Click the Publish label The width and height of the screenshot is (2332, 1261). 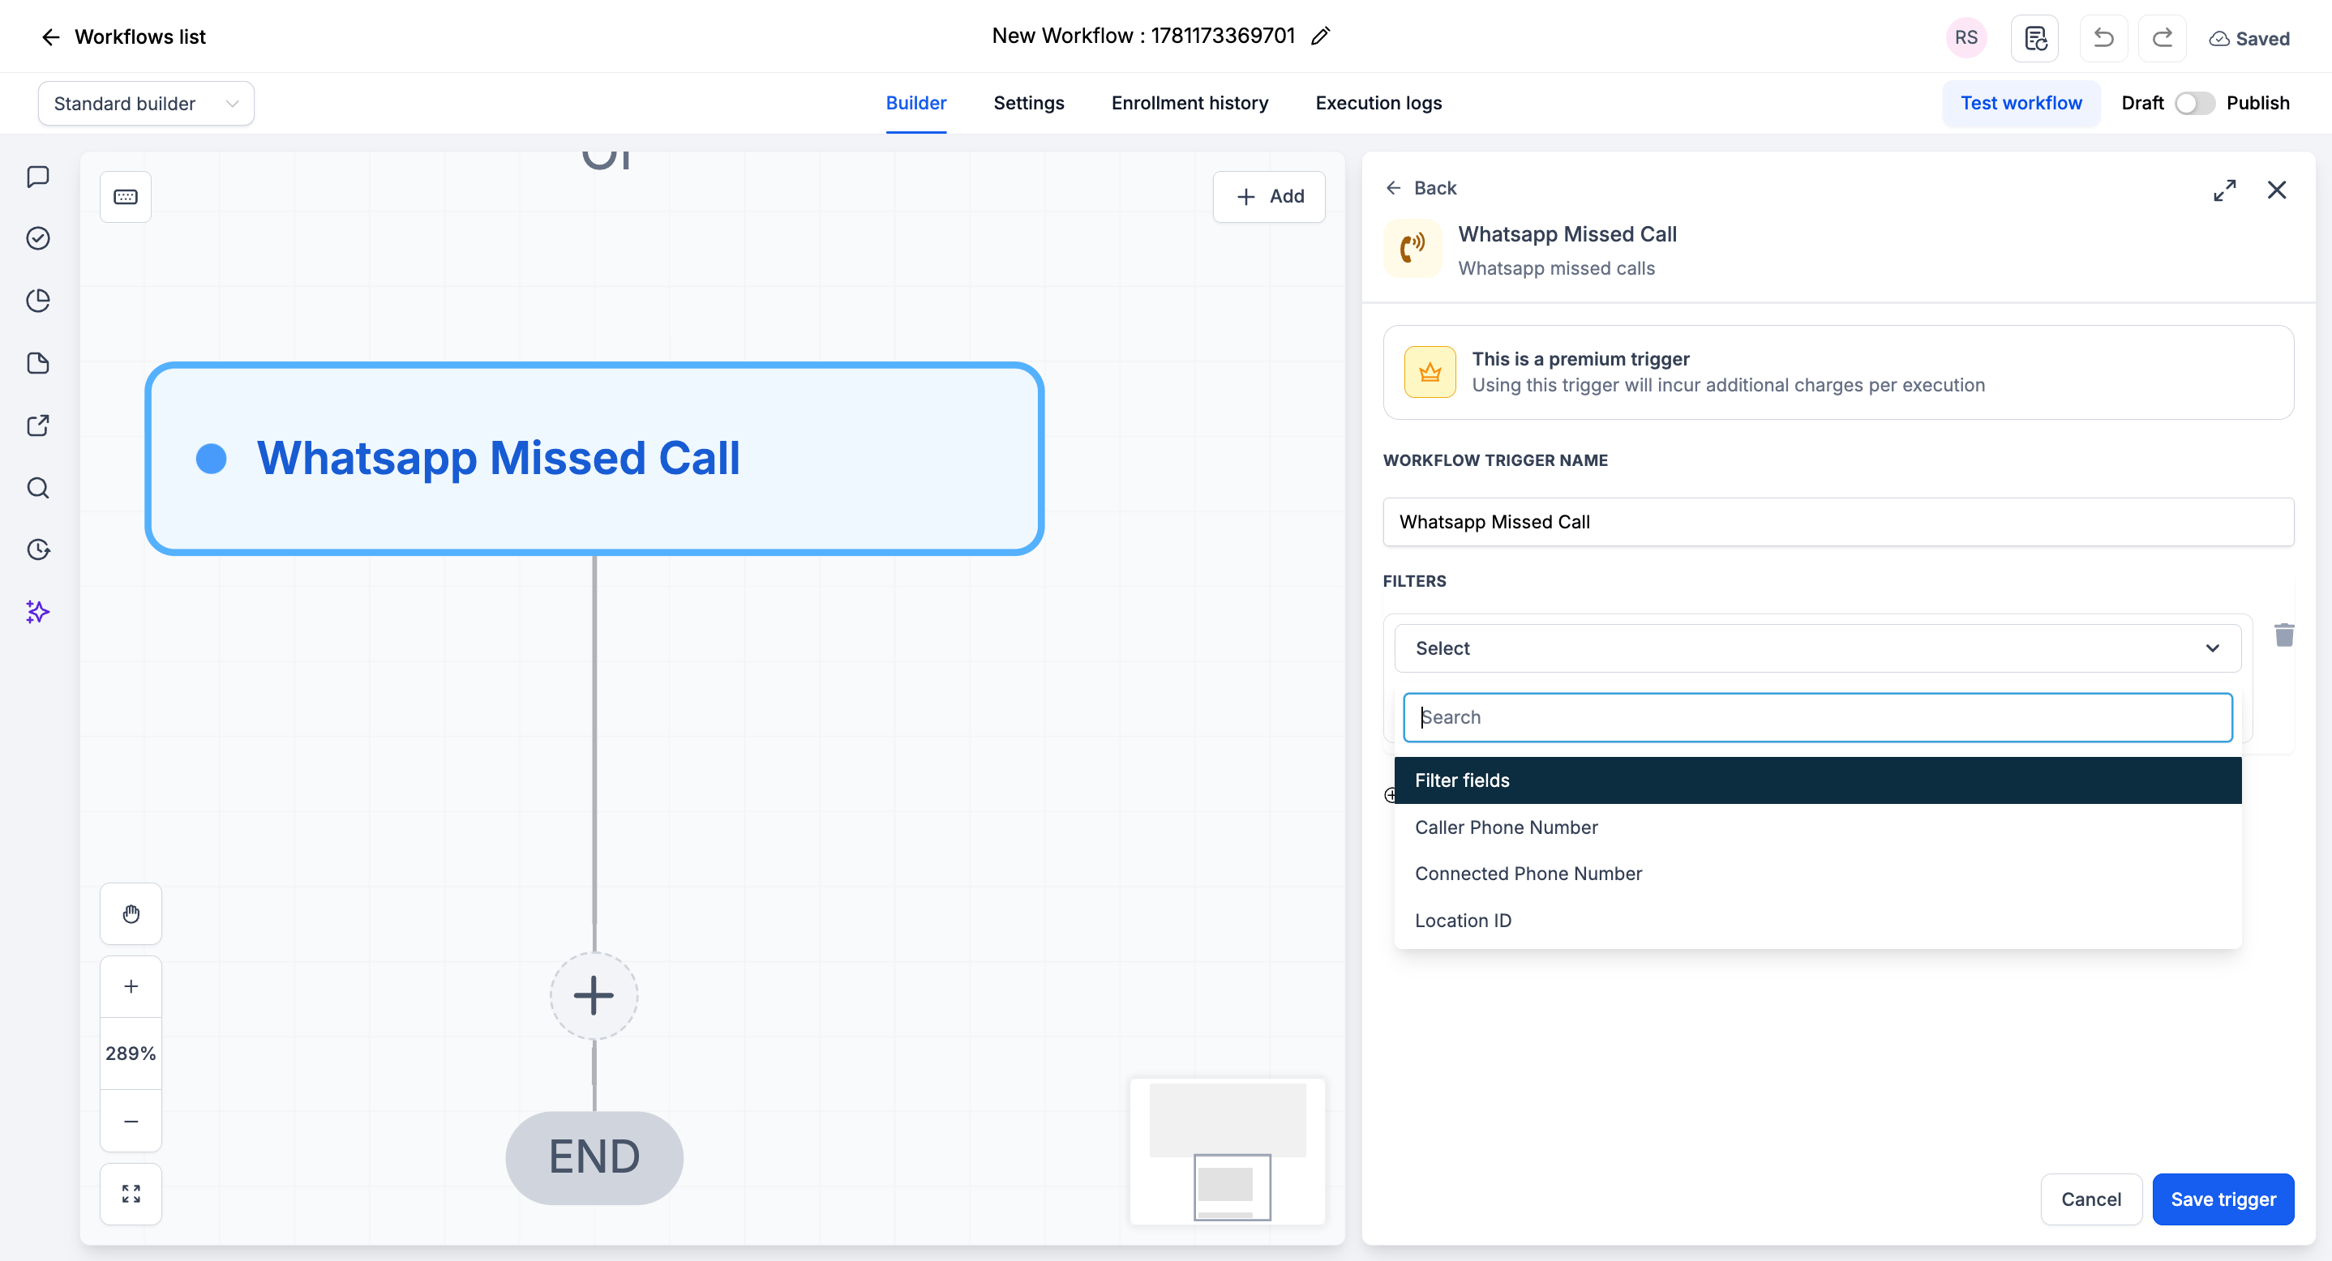coord(2257,103)
